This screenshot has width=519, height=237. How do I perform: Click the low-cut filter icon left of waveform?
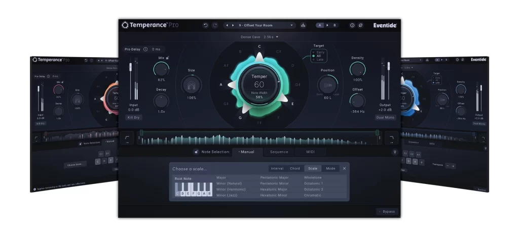pos(127,137)
